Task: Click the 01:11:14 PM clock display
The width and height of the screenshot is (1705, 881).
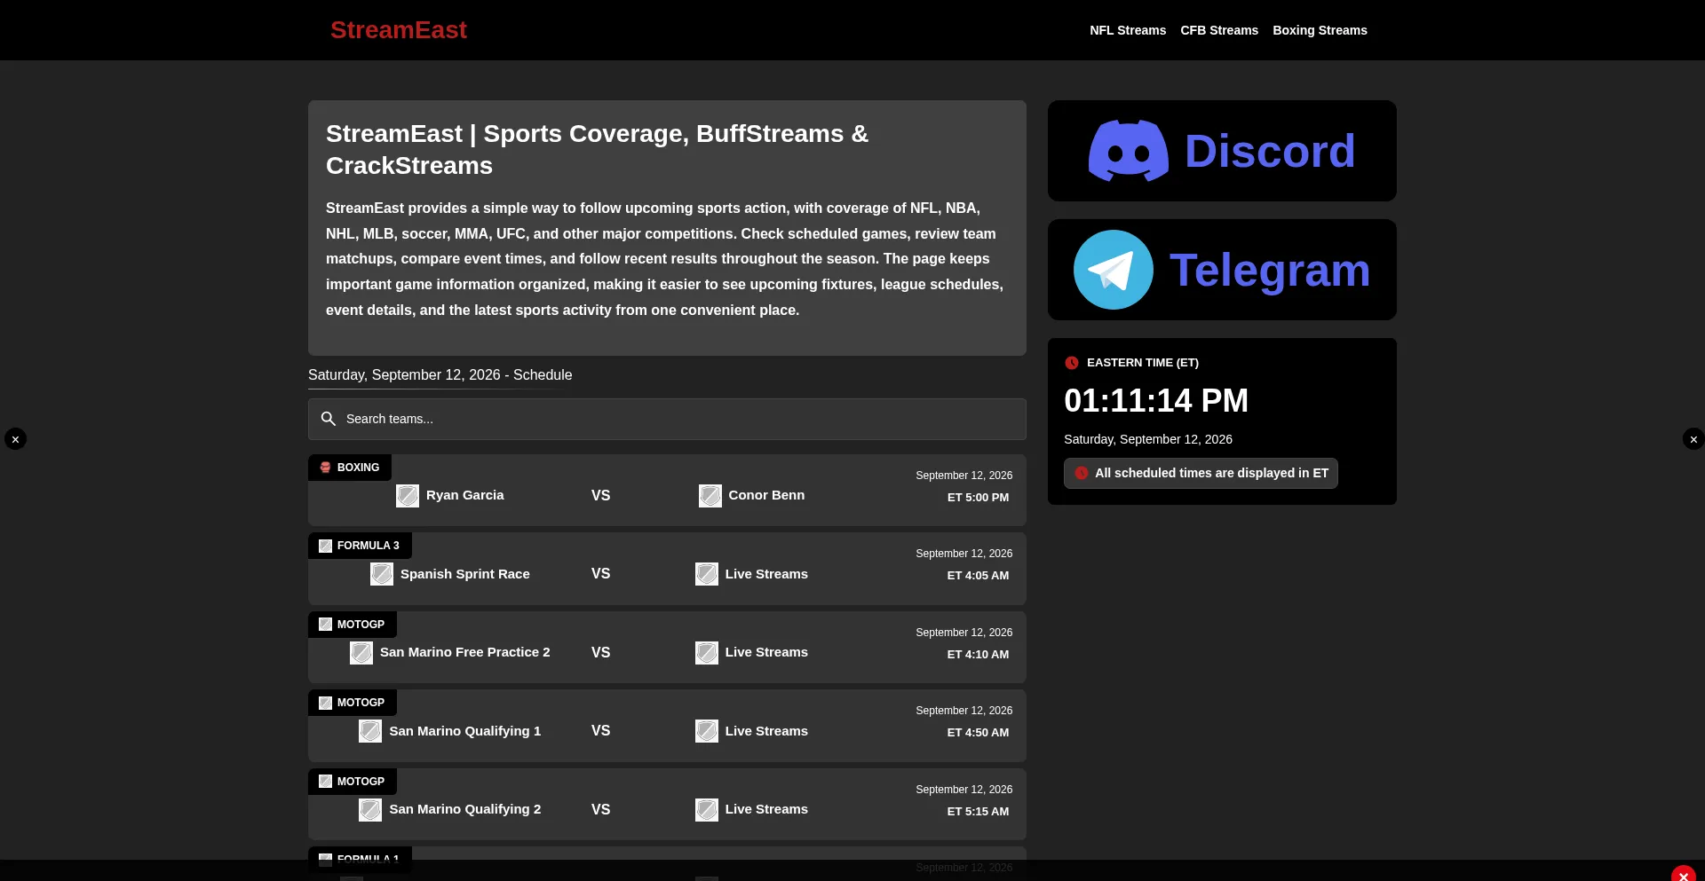Action: [x=1156, y=401]
